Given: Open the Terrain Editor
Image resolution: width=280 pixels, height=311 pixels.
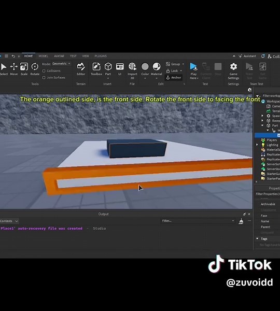Looking at the screenshot, I should click(x=81, y=68).
